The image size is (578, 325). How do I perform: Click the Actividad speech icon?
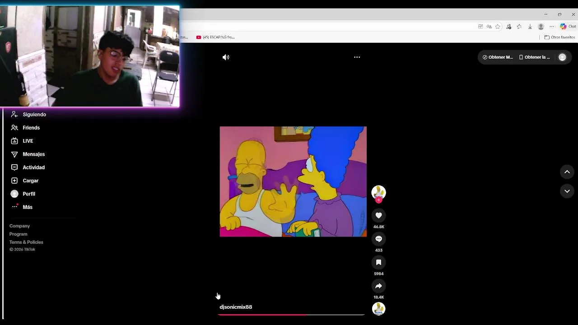click(x=14, y=167)
